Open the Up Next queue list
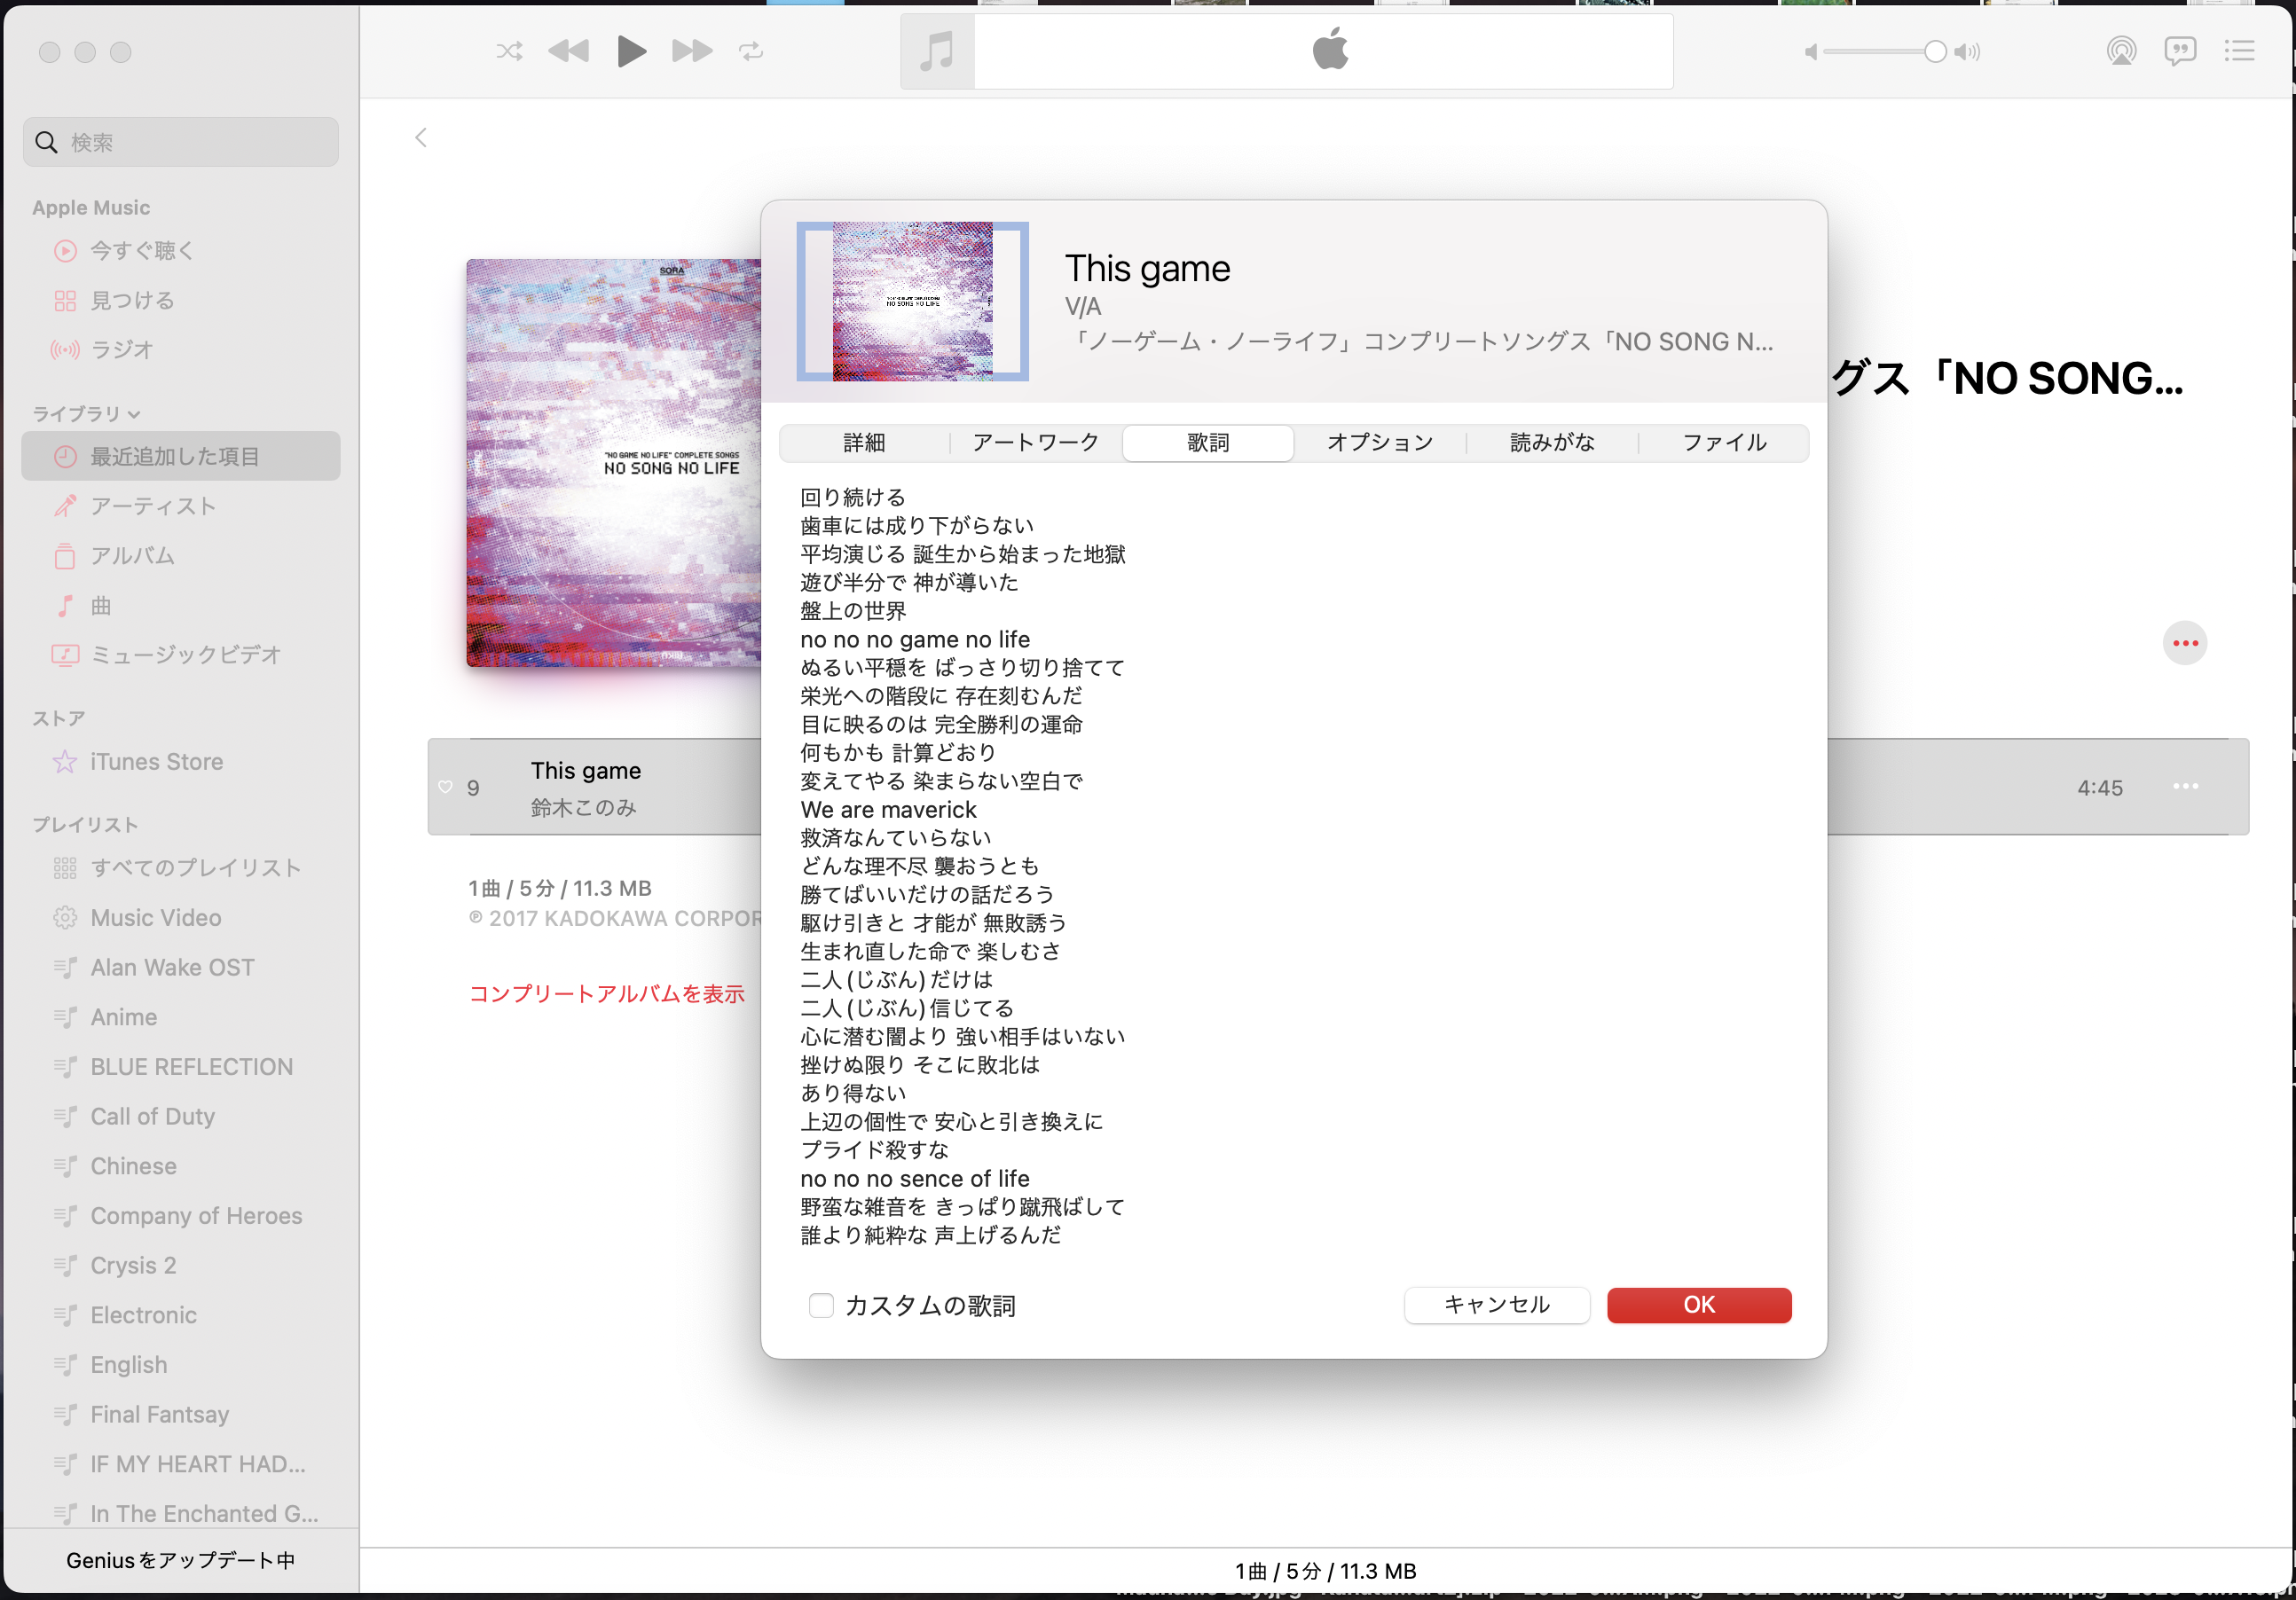2296x1600 pixels. click(2239, 51)
